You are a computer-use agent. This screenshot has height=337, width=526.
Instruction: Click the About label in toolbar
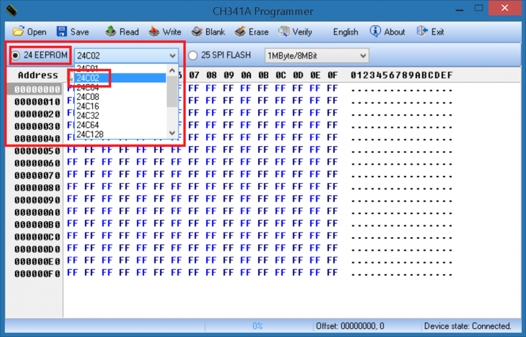pos(394,32)
